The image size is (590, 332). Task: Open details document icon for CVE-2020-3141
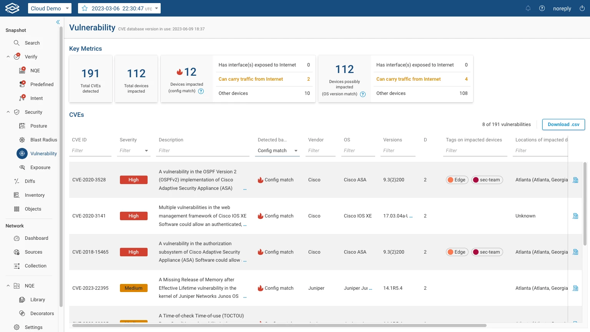point(575,216)
